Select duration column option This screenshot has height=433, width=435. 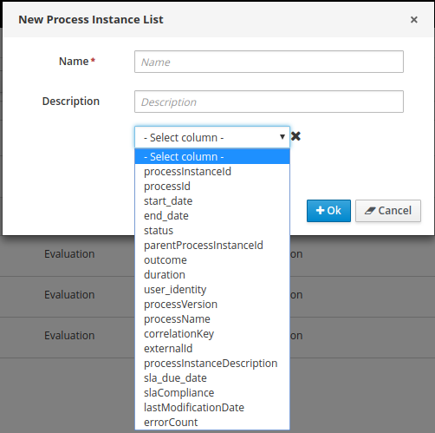tap(212, 275)
